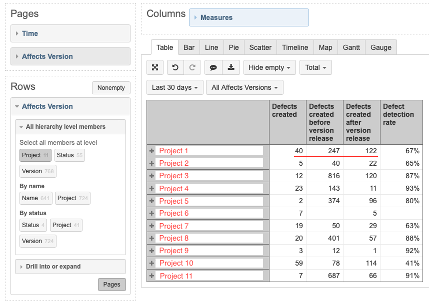
Task: Expand Project 11 row plus icon
Action: 151,276
